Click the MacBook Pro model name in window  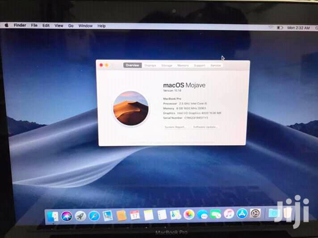click(x=172, y=98)
